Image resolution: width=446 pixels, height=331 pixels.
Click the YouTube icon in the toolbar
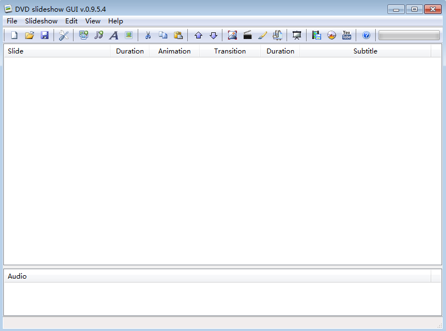tap(347, 35)
